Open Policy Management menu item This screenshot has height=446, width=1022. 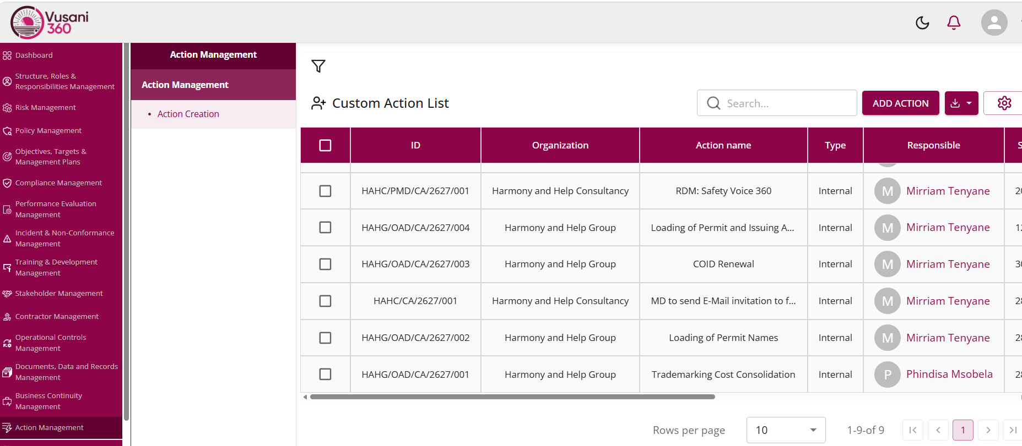pyautogui.click(x=61, y=131)
